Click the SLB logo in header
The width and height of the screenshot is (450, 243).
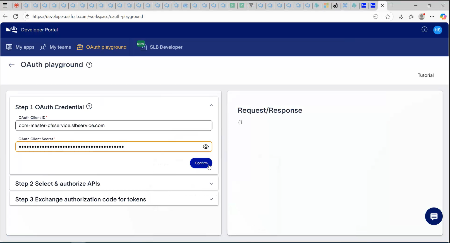click(11, 29)
